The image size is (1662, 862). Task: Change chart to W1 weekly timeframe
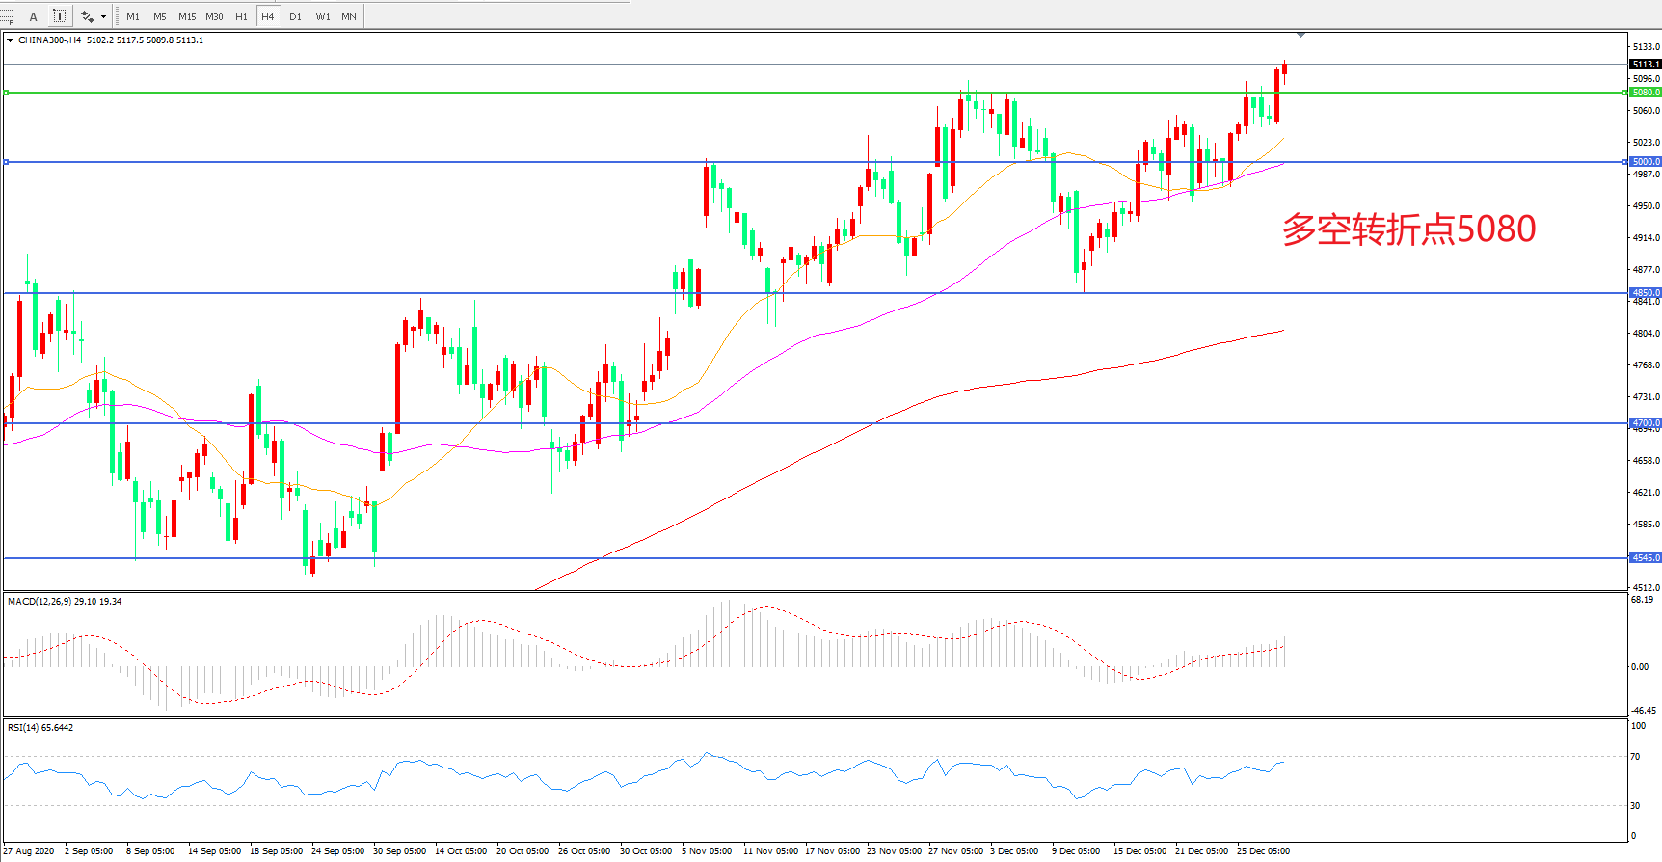click(322, 16)
